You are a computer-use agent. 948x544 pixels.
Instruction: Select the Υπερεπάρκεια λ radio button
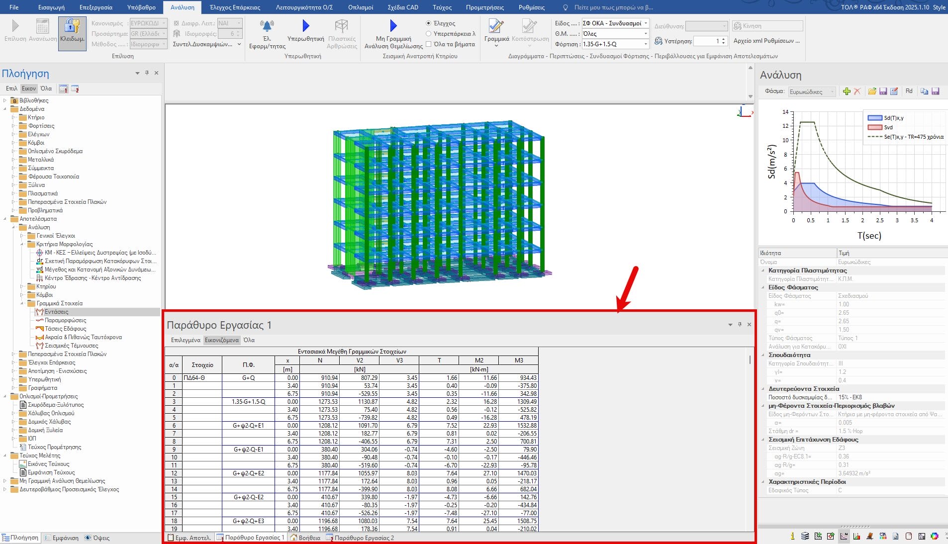(x=428, y=34)
